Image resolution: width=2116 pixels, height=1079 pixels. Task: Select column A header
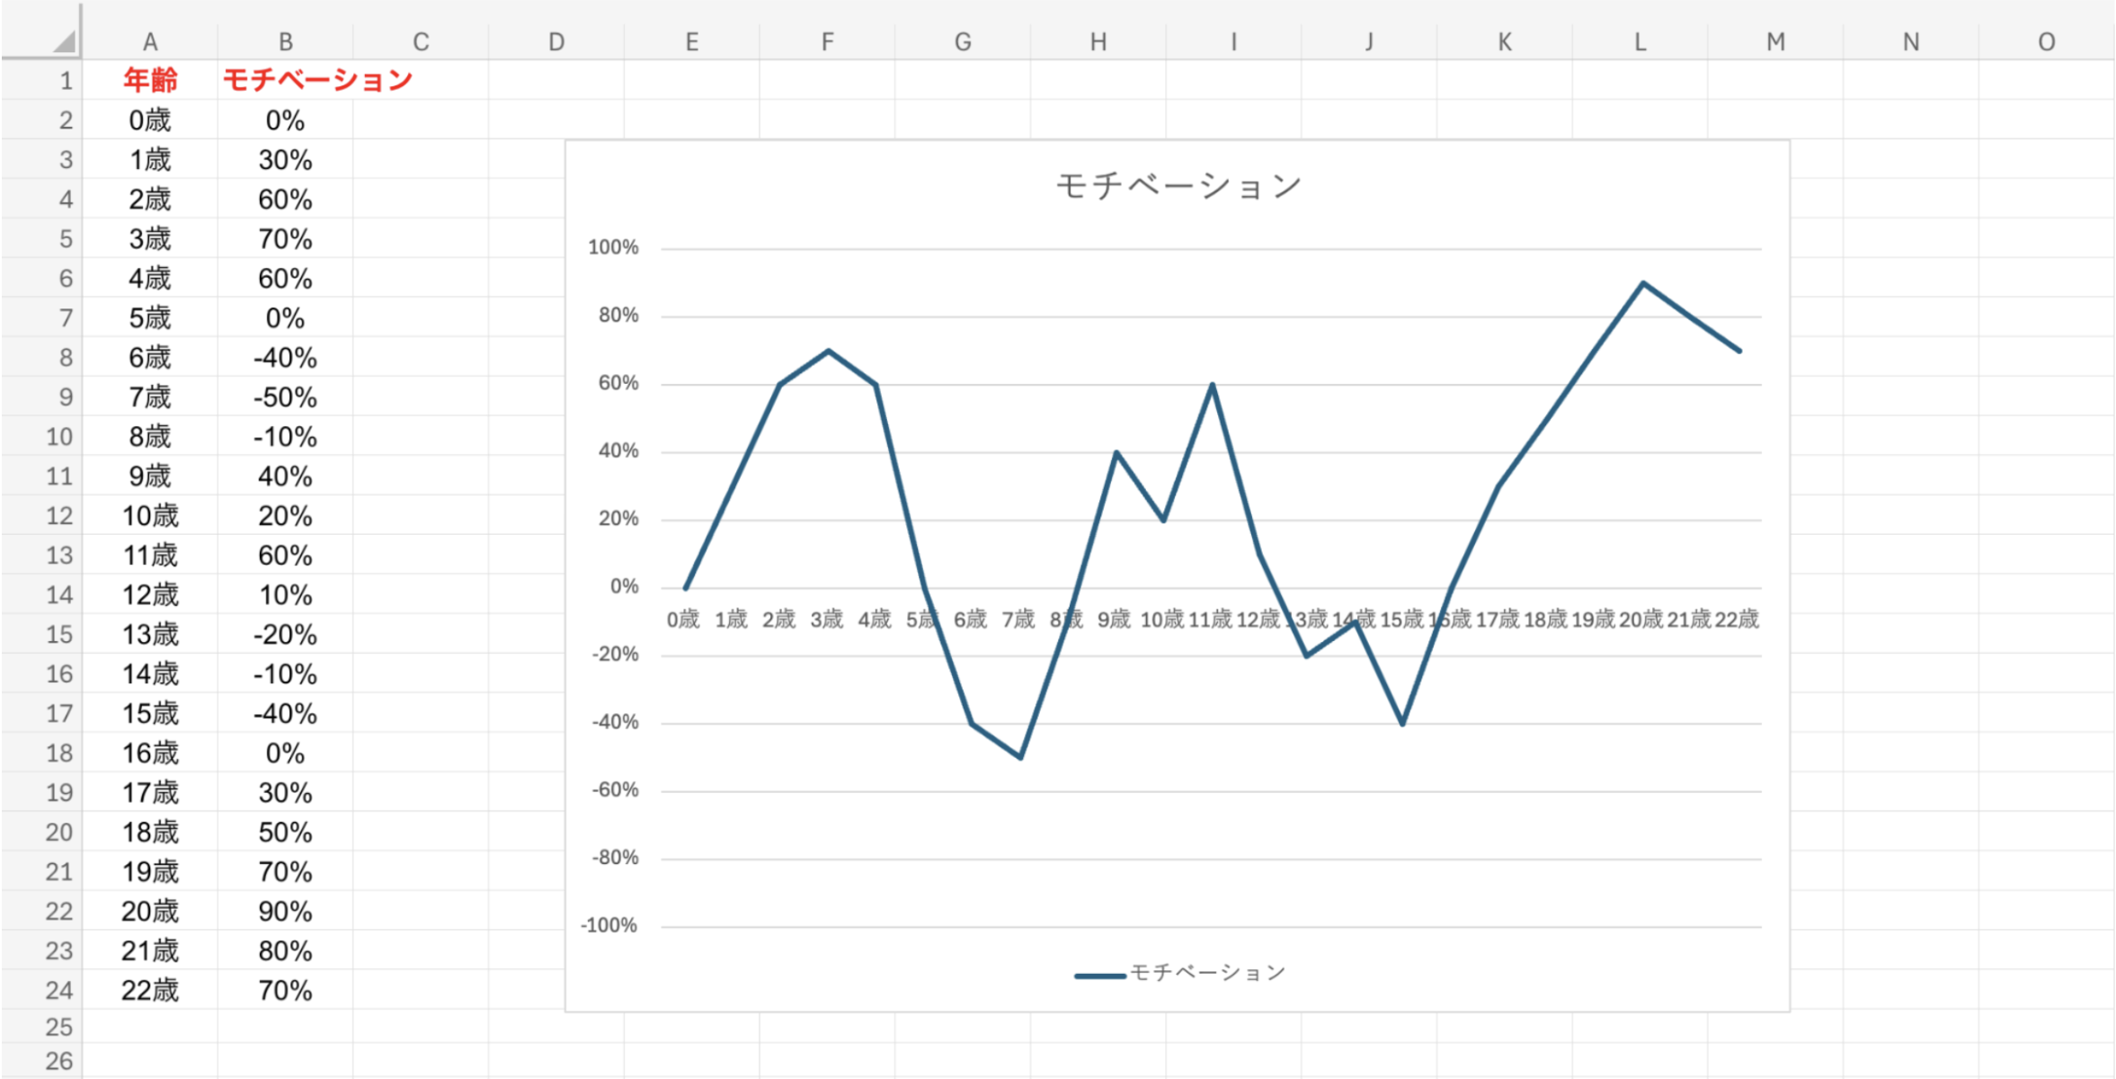pos(150,42)
